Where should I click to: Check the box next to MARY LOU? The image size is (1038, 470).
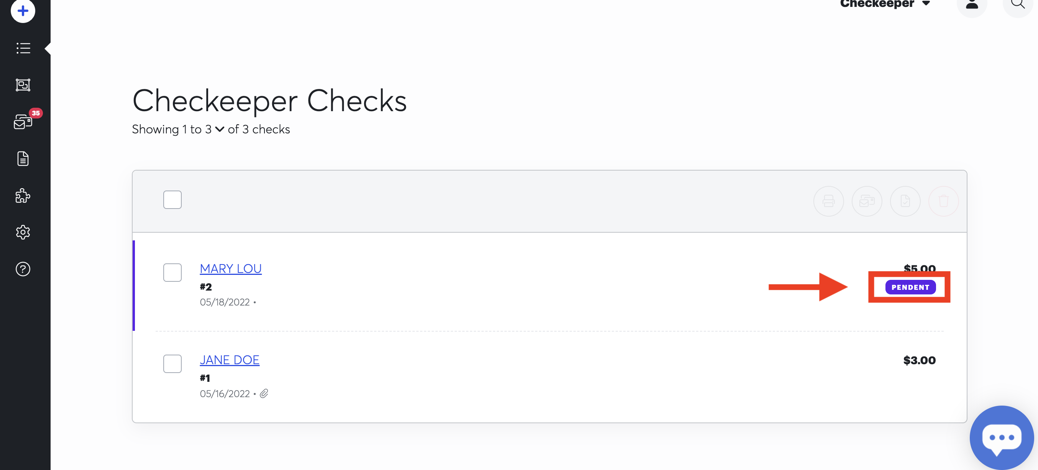coord(172,273)
